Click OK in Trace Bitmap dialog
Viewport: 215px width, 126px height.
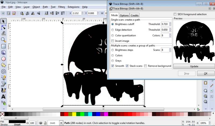[x=206, y=74]
